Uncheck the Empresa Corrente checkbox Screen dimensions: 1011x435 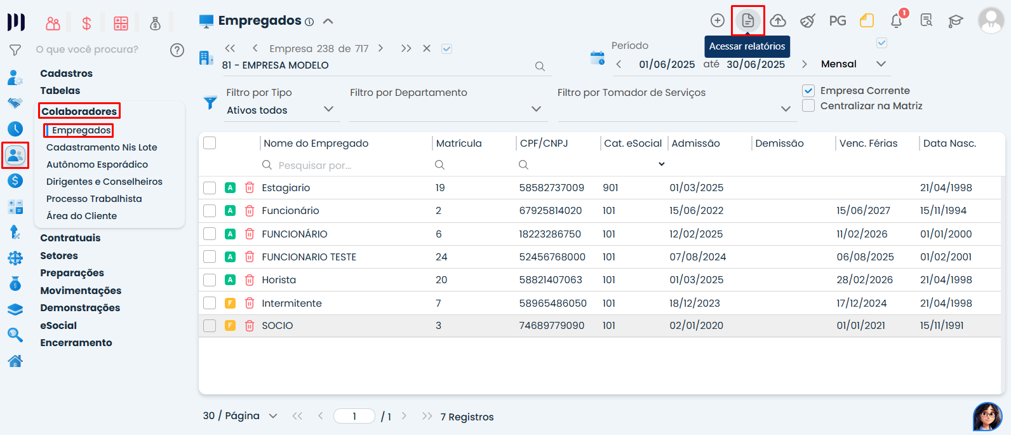coord(808,91)
